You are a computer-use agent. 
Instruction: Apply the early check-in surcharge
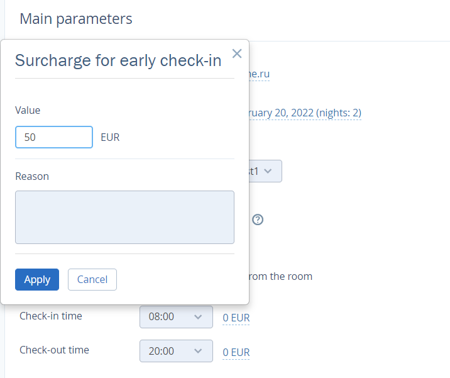[37, 279]
